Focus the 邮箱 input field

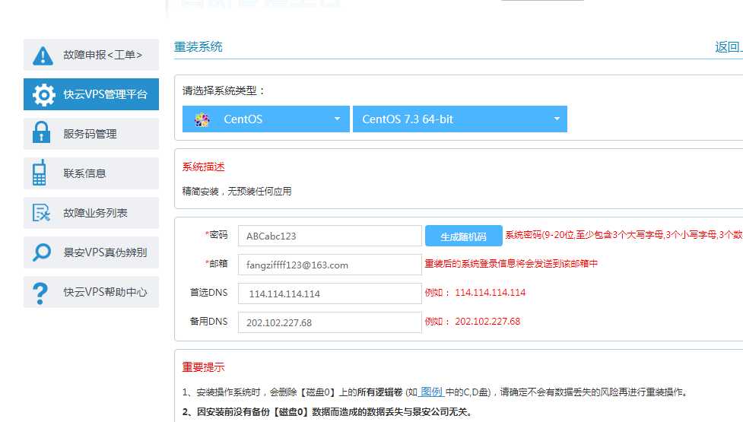pos(330,265)
